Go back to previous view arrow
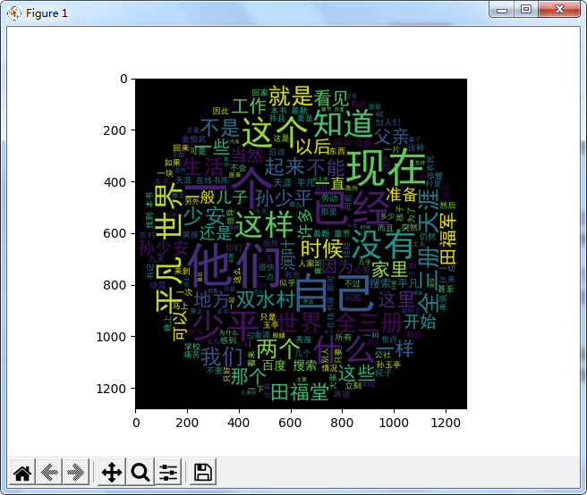587x495 pixels. tap(49, 472)
